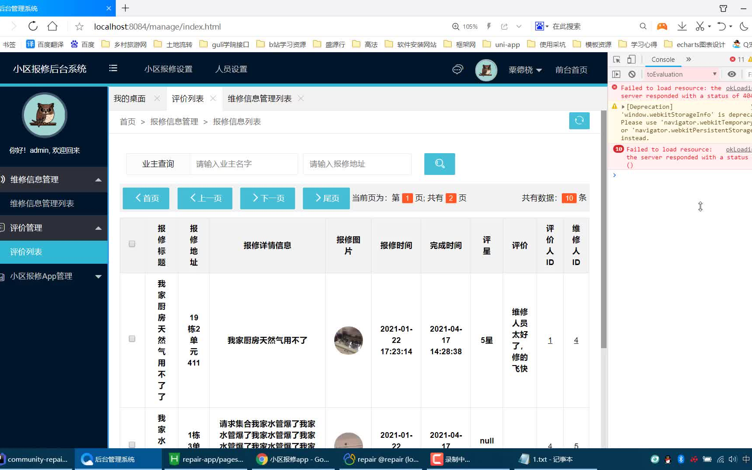Click the teal refresh button near breadcrumb
This screenshot has height=470, width=752.
coord(579,121)
